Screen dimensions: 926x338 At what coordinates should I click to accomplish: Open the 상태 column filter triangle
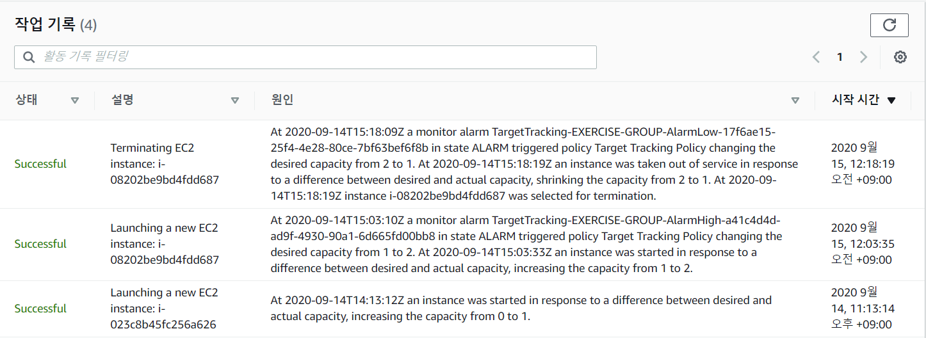[75, 101]
